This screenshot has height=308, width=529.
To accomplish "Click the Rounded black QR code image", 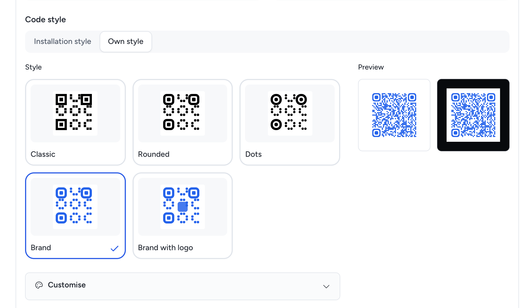I will [x=183, y=113].
